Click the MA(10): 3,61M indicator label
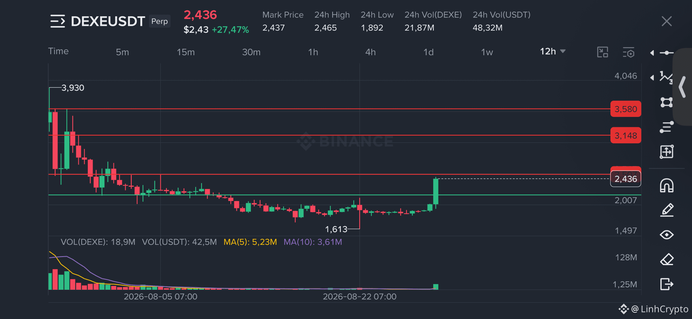This screenshot has width=692, height=319. (x=313, y=242)
